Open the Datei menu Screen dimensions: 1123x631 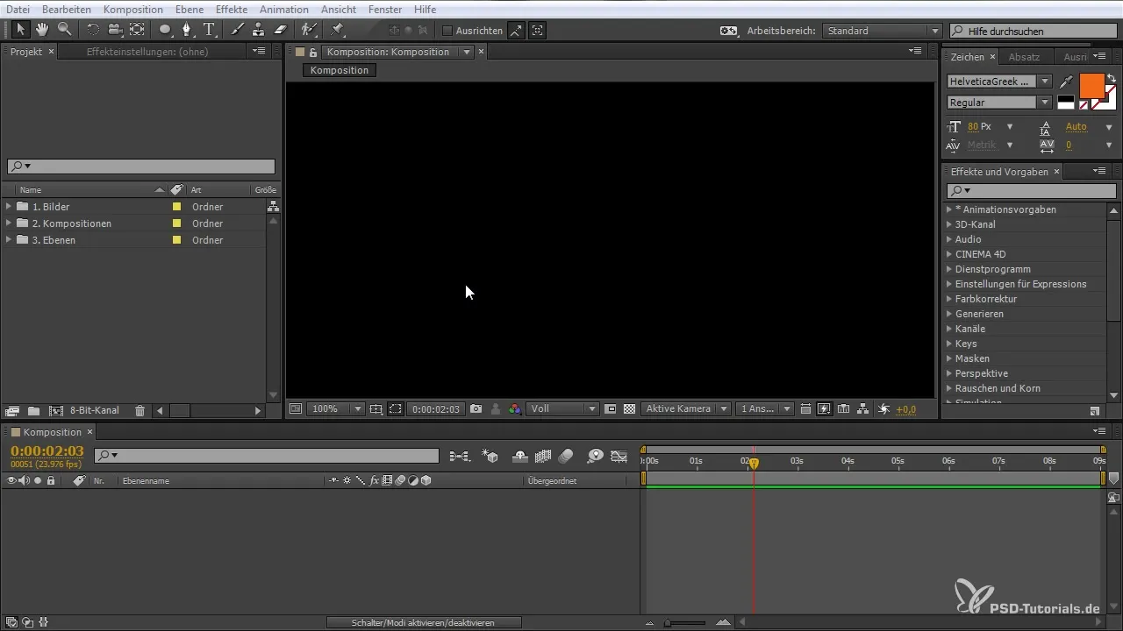(x=18, y=9)
